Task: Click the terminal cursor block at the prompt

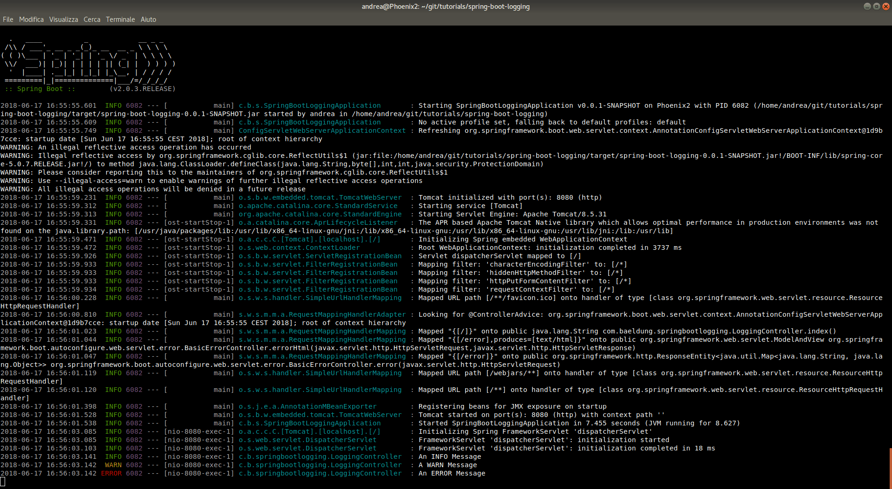Action: 3,482
